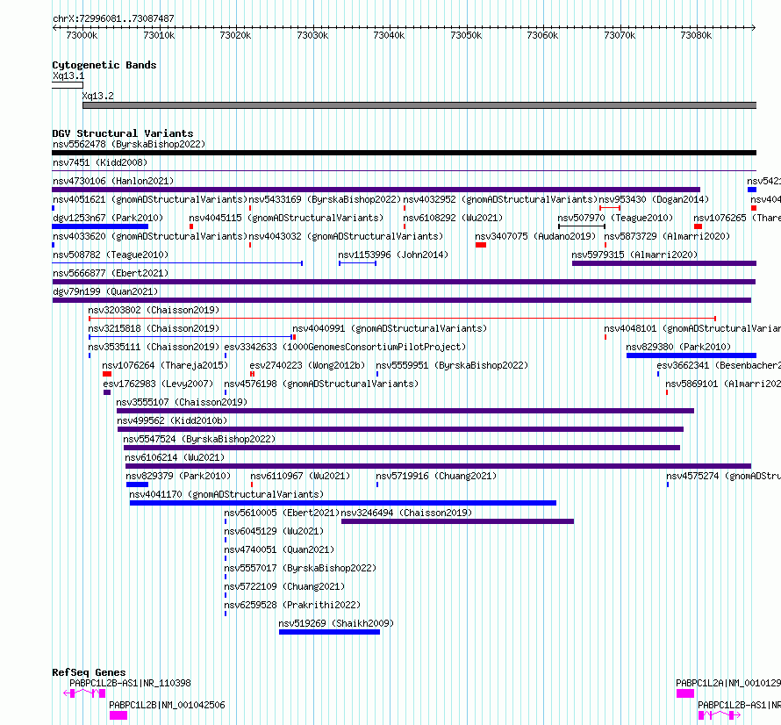This screenshot has width=781, height=725.
Task: Select the blue nsv519269 variant bar
Action: (329, 632)
